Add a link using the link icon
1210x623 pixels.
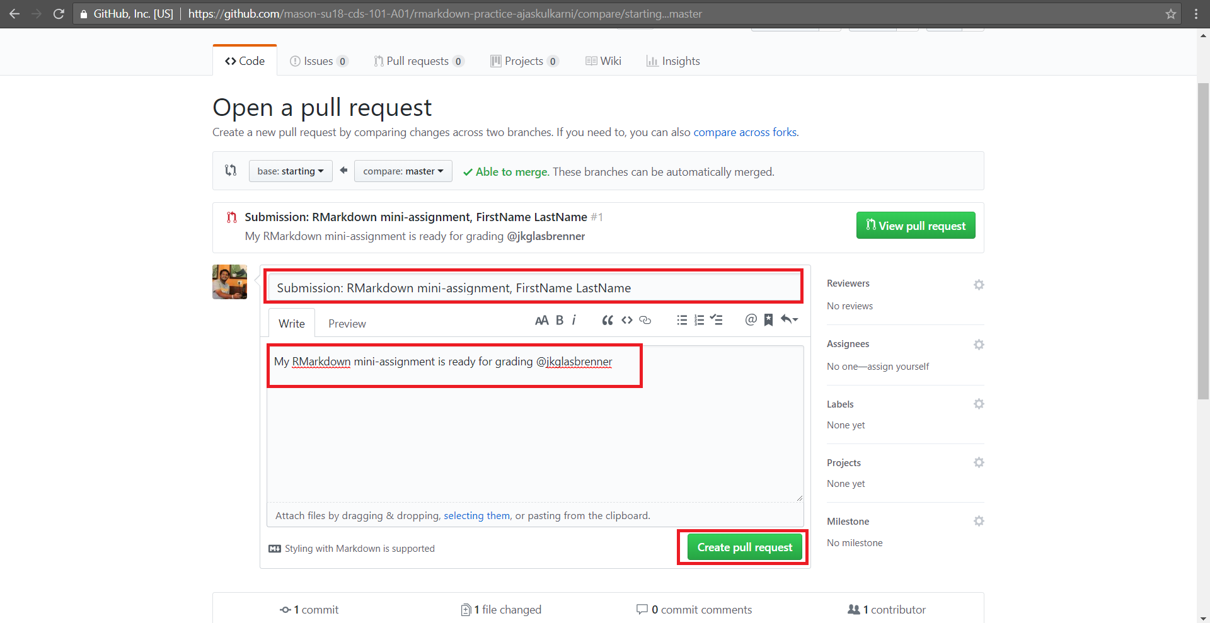pyautogui.click(x=645, y=320)
